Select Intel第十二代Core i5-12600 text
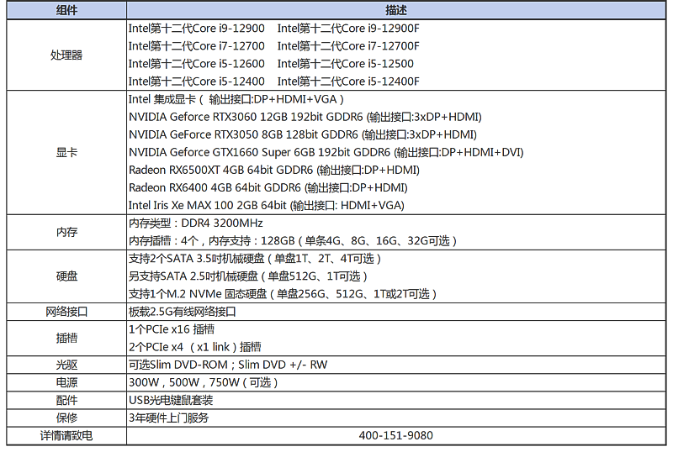 [197, 64]
